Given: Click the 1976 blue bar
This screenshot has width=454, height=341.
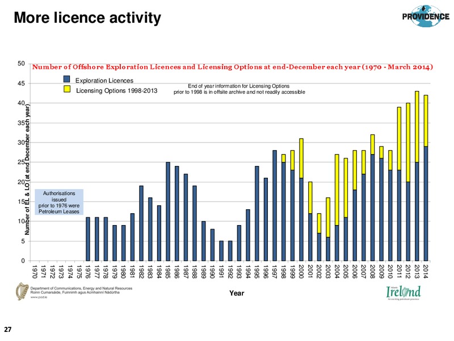Looking at the screenshot, I should pyautogui.click(x=88, y=239).
